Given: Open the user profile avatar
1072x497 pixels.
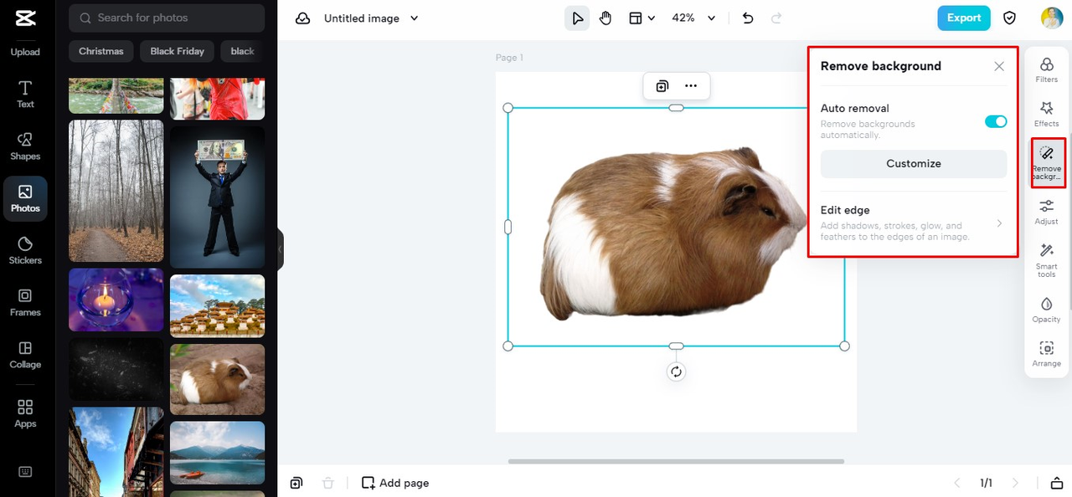Looking at the screenshot, I should pyautogui.click(x=1052, y=18).
